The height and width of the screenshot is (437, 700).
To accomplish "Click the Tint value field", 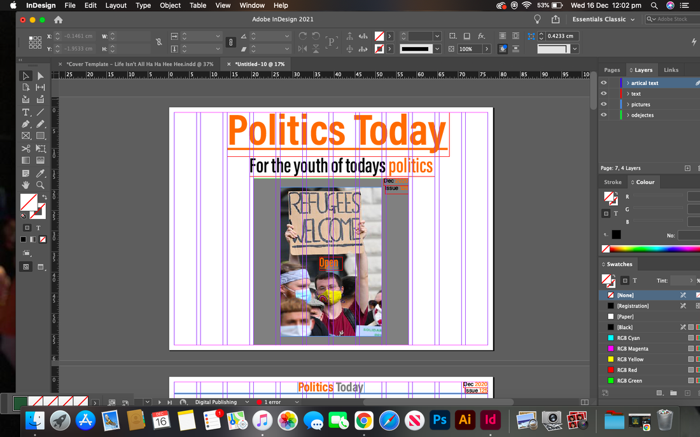I will click(x=680, y=281).
